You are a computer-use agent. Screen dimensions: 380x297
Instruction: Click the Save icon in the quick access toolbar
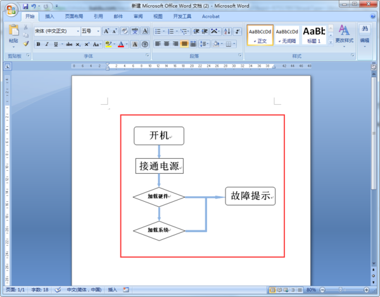tap(25, 6)
